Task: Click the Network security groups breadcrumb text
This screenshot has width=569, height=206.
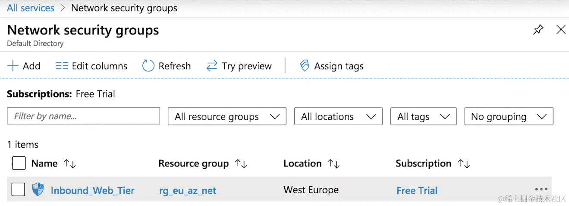Action: click(124, 8)
